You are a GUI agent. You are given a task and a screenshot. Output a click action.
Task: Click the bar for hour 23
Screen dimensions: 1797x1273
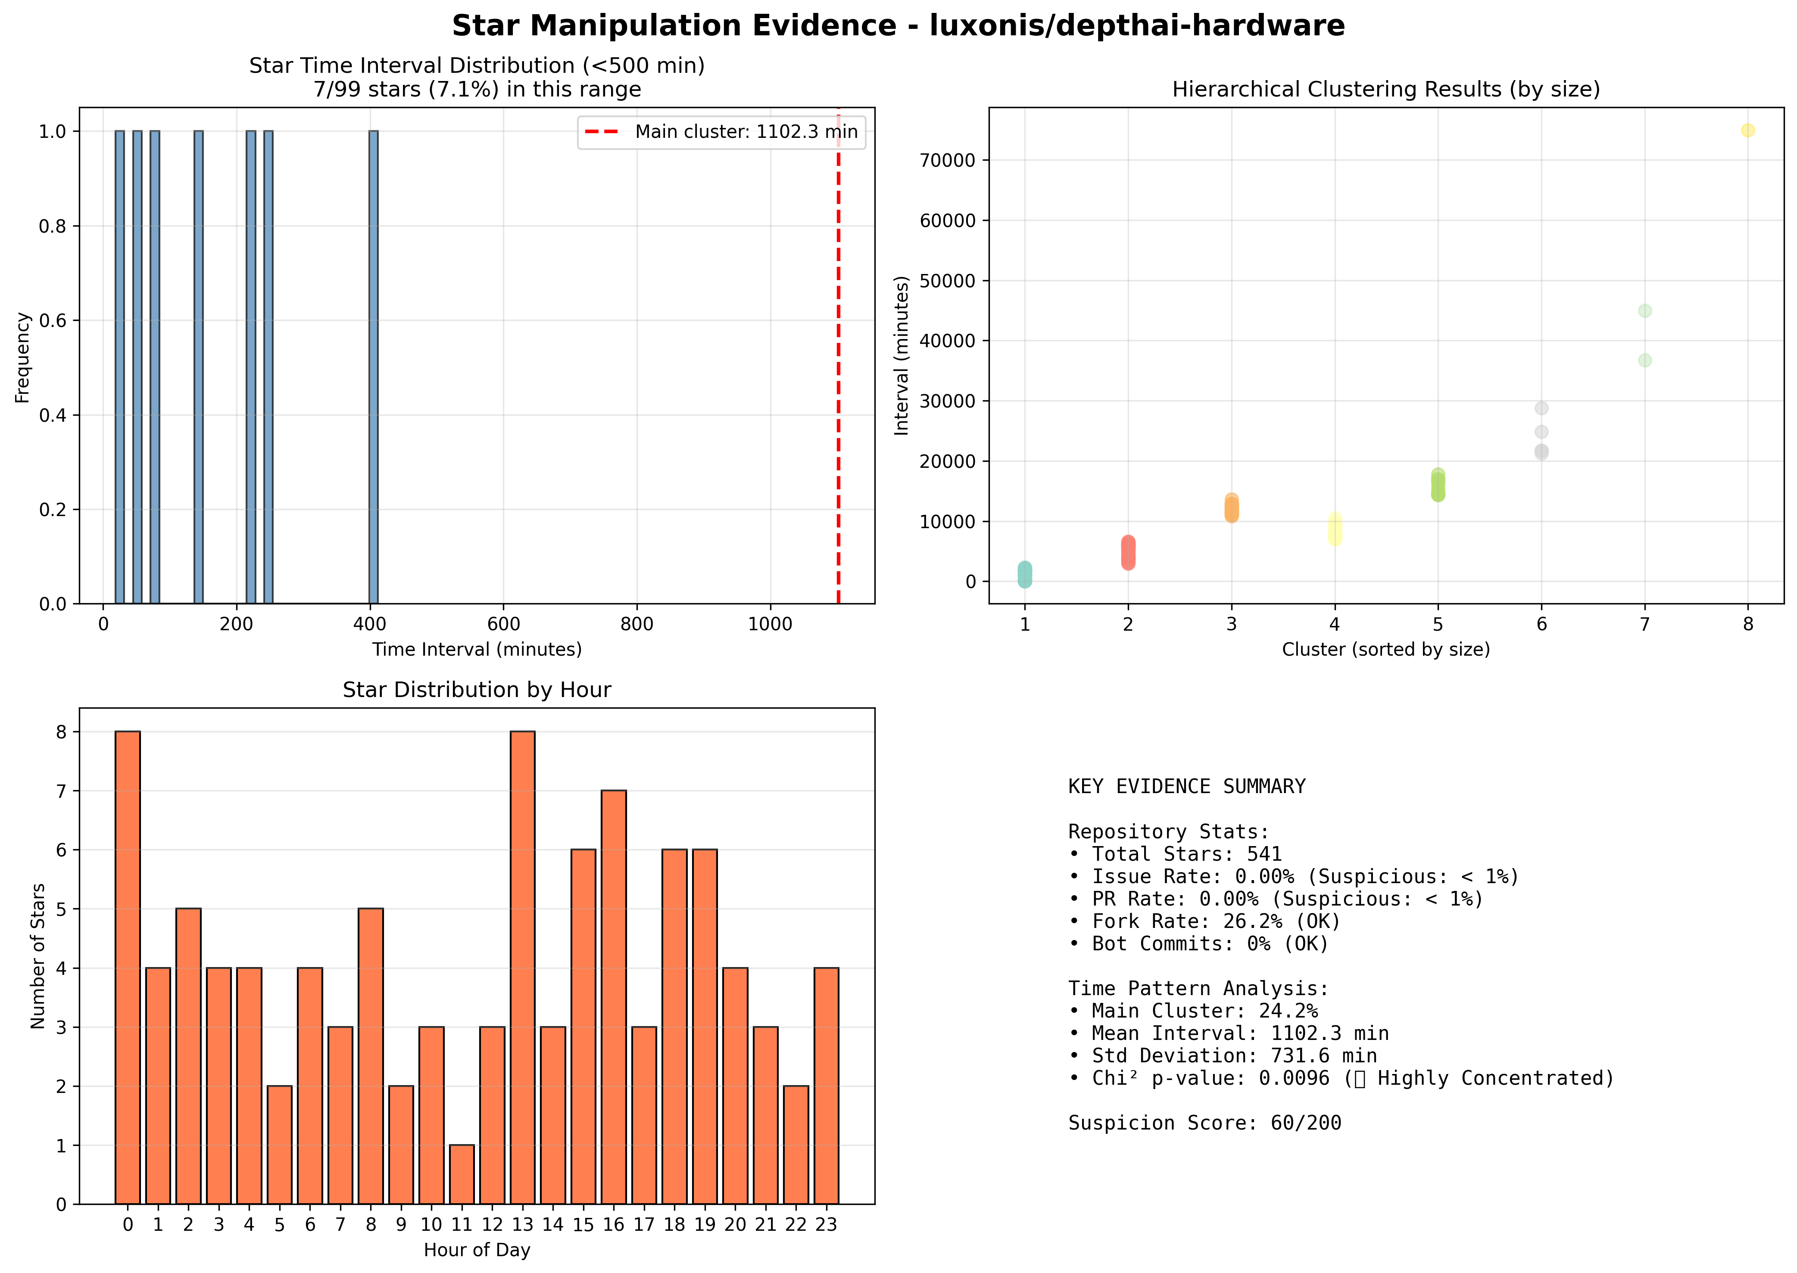point(827,1086)
